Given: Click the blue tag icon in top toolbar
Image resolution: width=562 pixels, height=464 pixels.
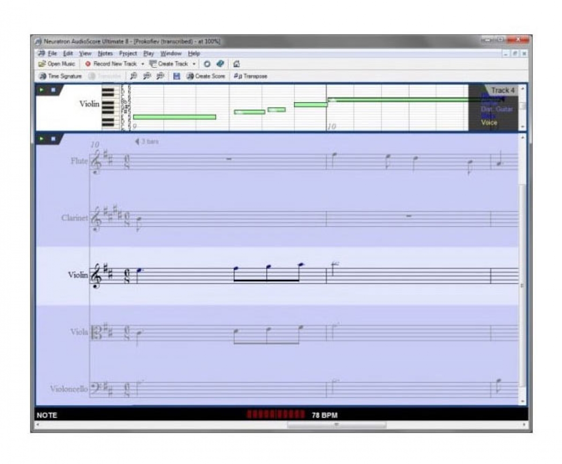Looking at the screenshot, I should 220,64.
